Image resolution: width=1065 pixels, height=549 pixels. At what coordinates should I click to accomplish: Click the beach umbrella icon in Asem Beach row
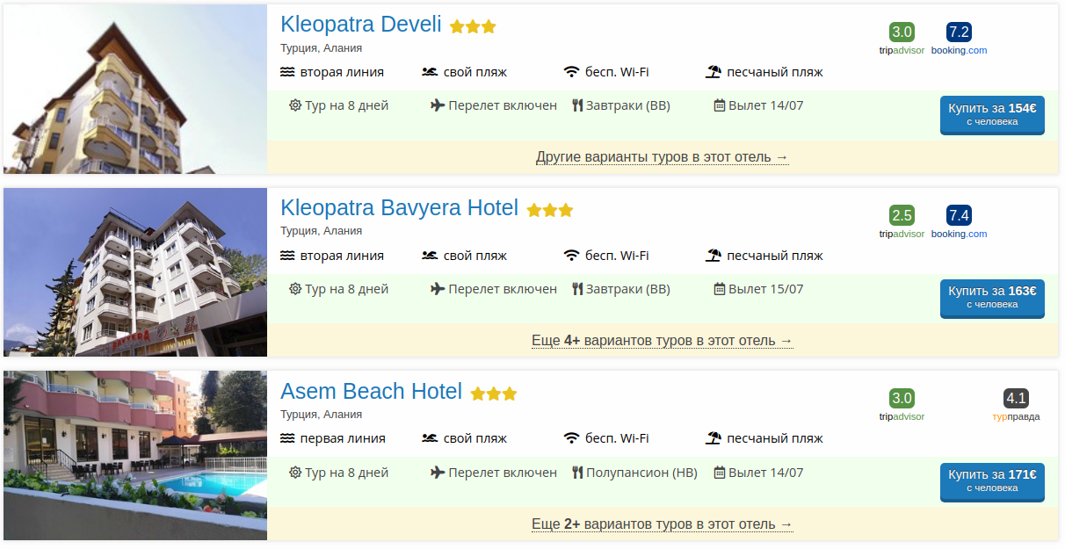click(x=714, y=438)
